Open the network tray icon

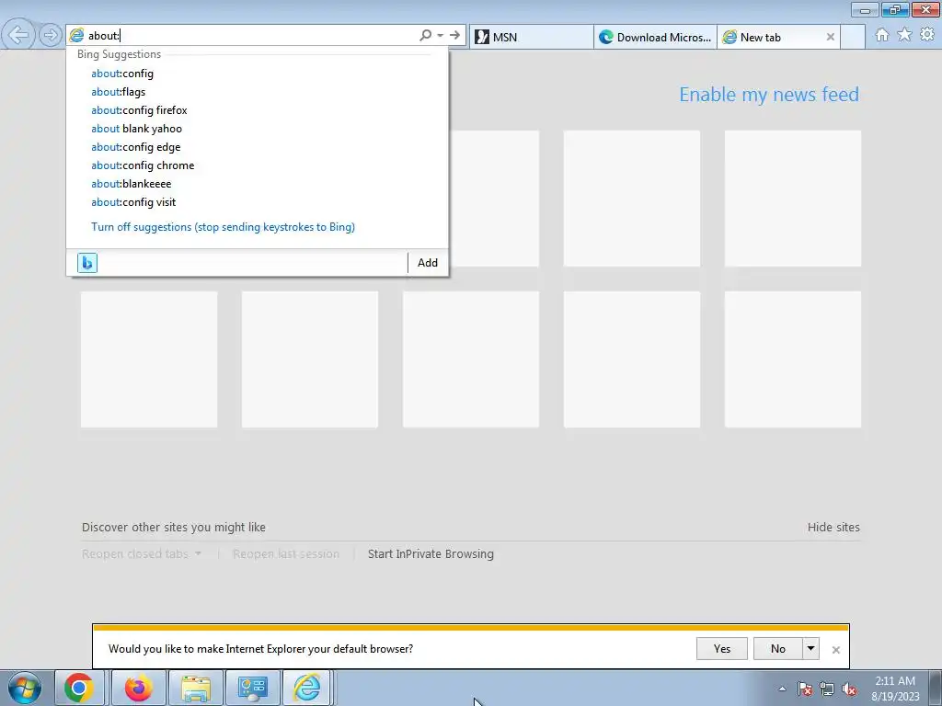coord(827,689)
